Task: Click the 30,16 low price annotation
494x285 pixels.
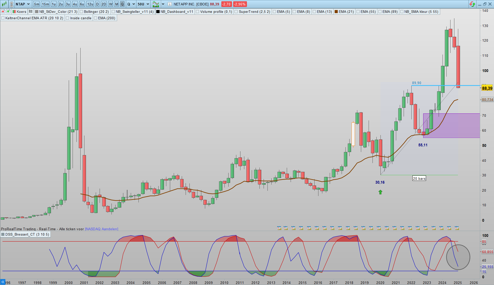Action: [x=380, y=182]
